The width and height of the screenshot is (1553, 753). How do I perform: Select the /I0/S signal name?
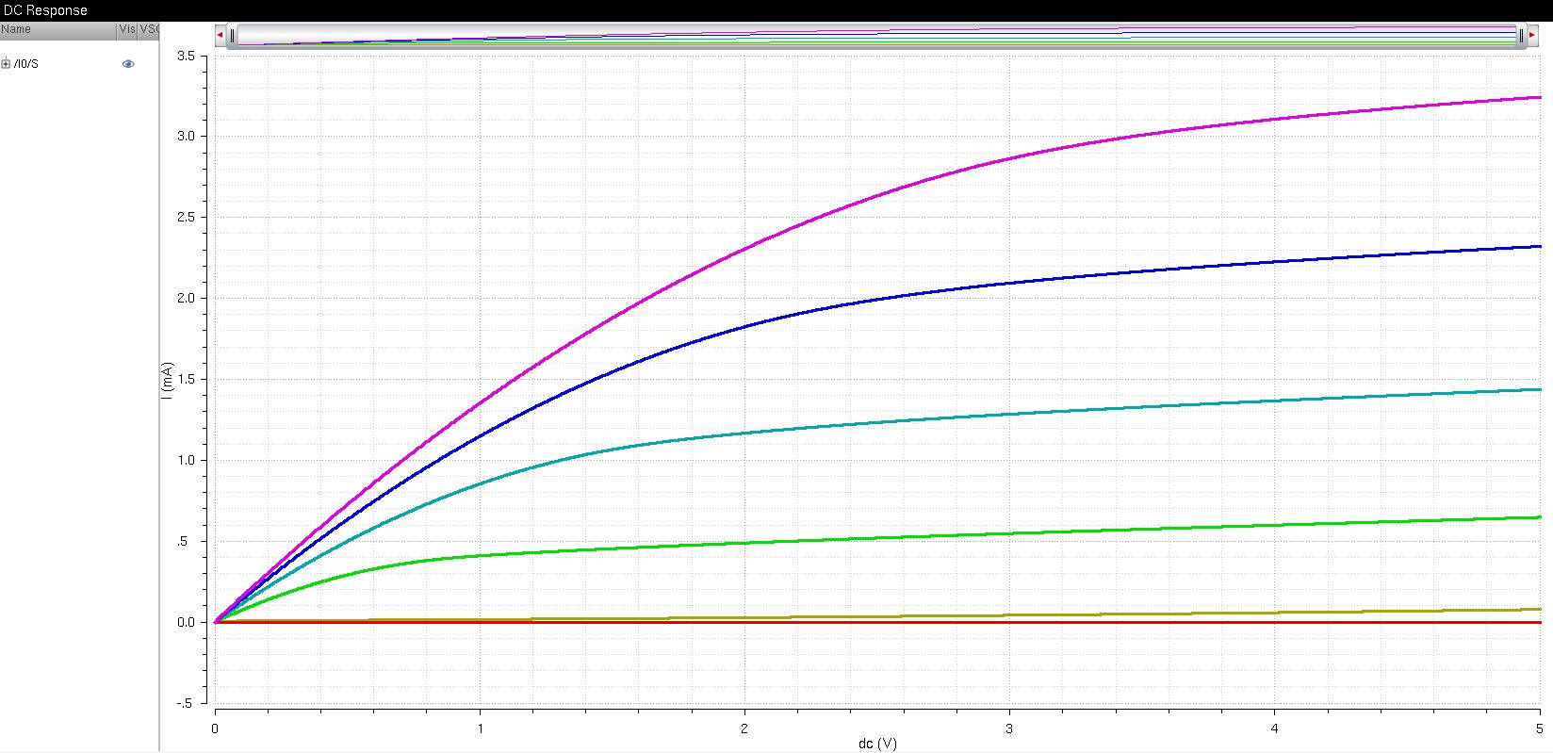point(26,64)
